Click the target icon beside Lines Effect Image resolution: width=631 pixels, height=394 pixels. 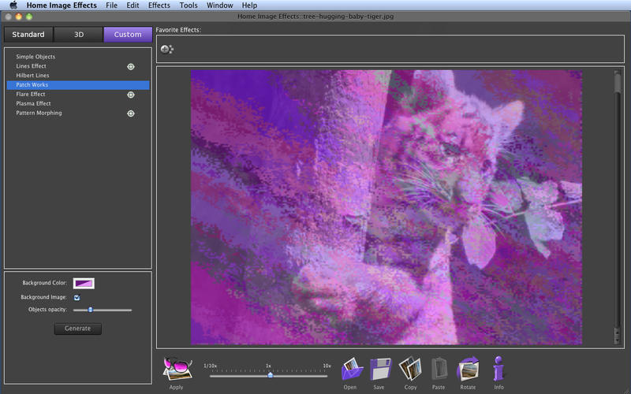131,66
